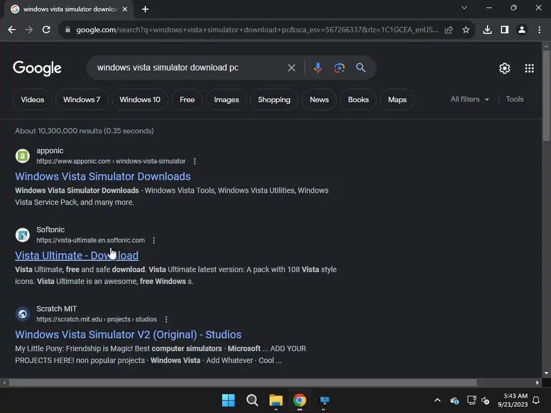Switch to the Books results
This screenshot has height=413, width=551.
click(358, 99)
